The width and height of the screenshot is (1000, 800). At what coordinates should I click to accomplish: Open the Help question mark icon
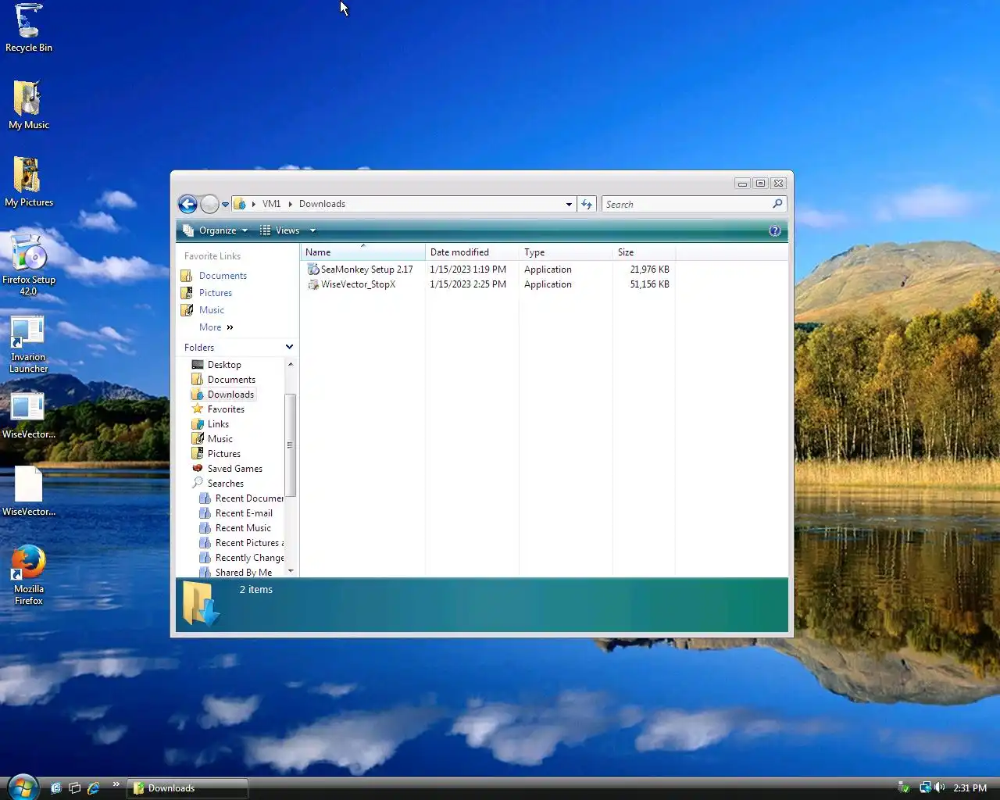tap(774, 230)
